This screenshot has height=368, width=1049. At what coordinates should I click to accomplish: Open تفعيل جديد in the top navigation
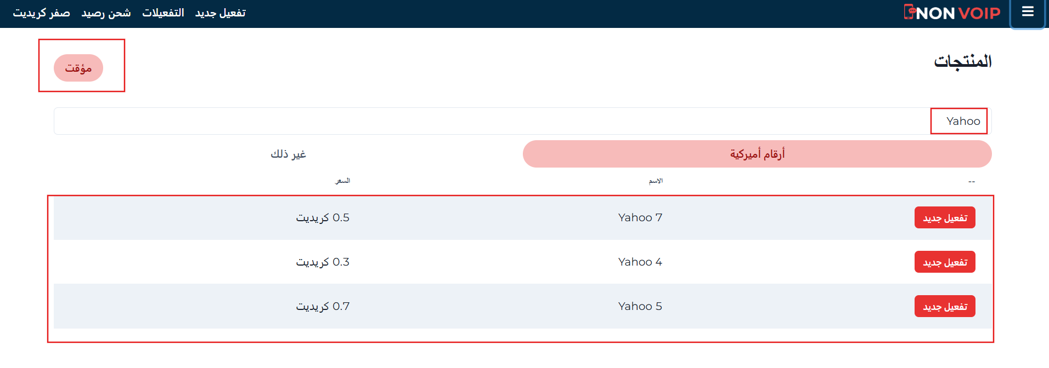click(x=220, y=13)
